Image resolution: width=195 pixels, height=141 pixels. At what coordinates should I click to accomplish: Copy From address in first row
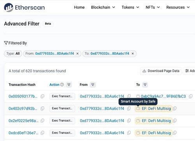coord(129,96)
